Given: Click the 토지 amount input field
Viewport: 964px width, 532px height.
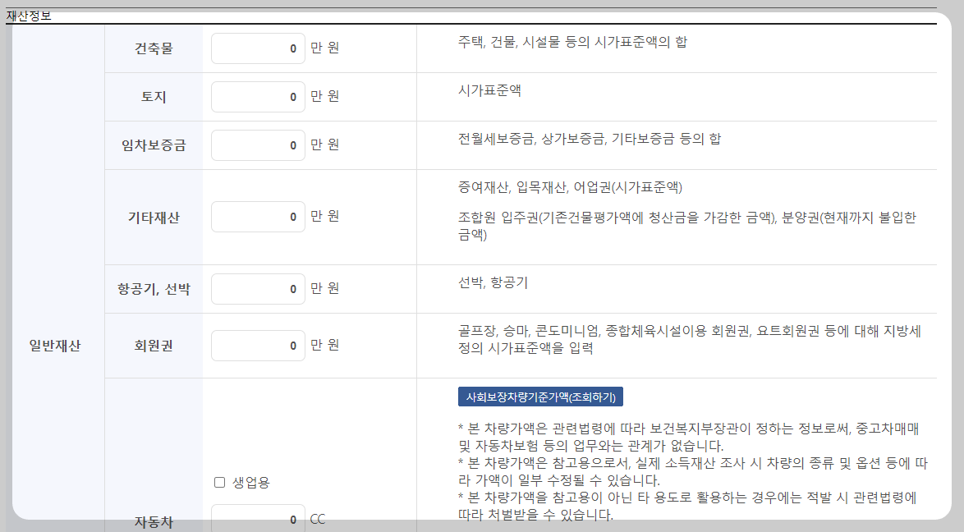Looking at the screenshot, I should [x=258, y=96].
